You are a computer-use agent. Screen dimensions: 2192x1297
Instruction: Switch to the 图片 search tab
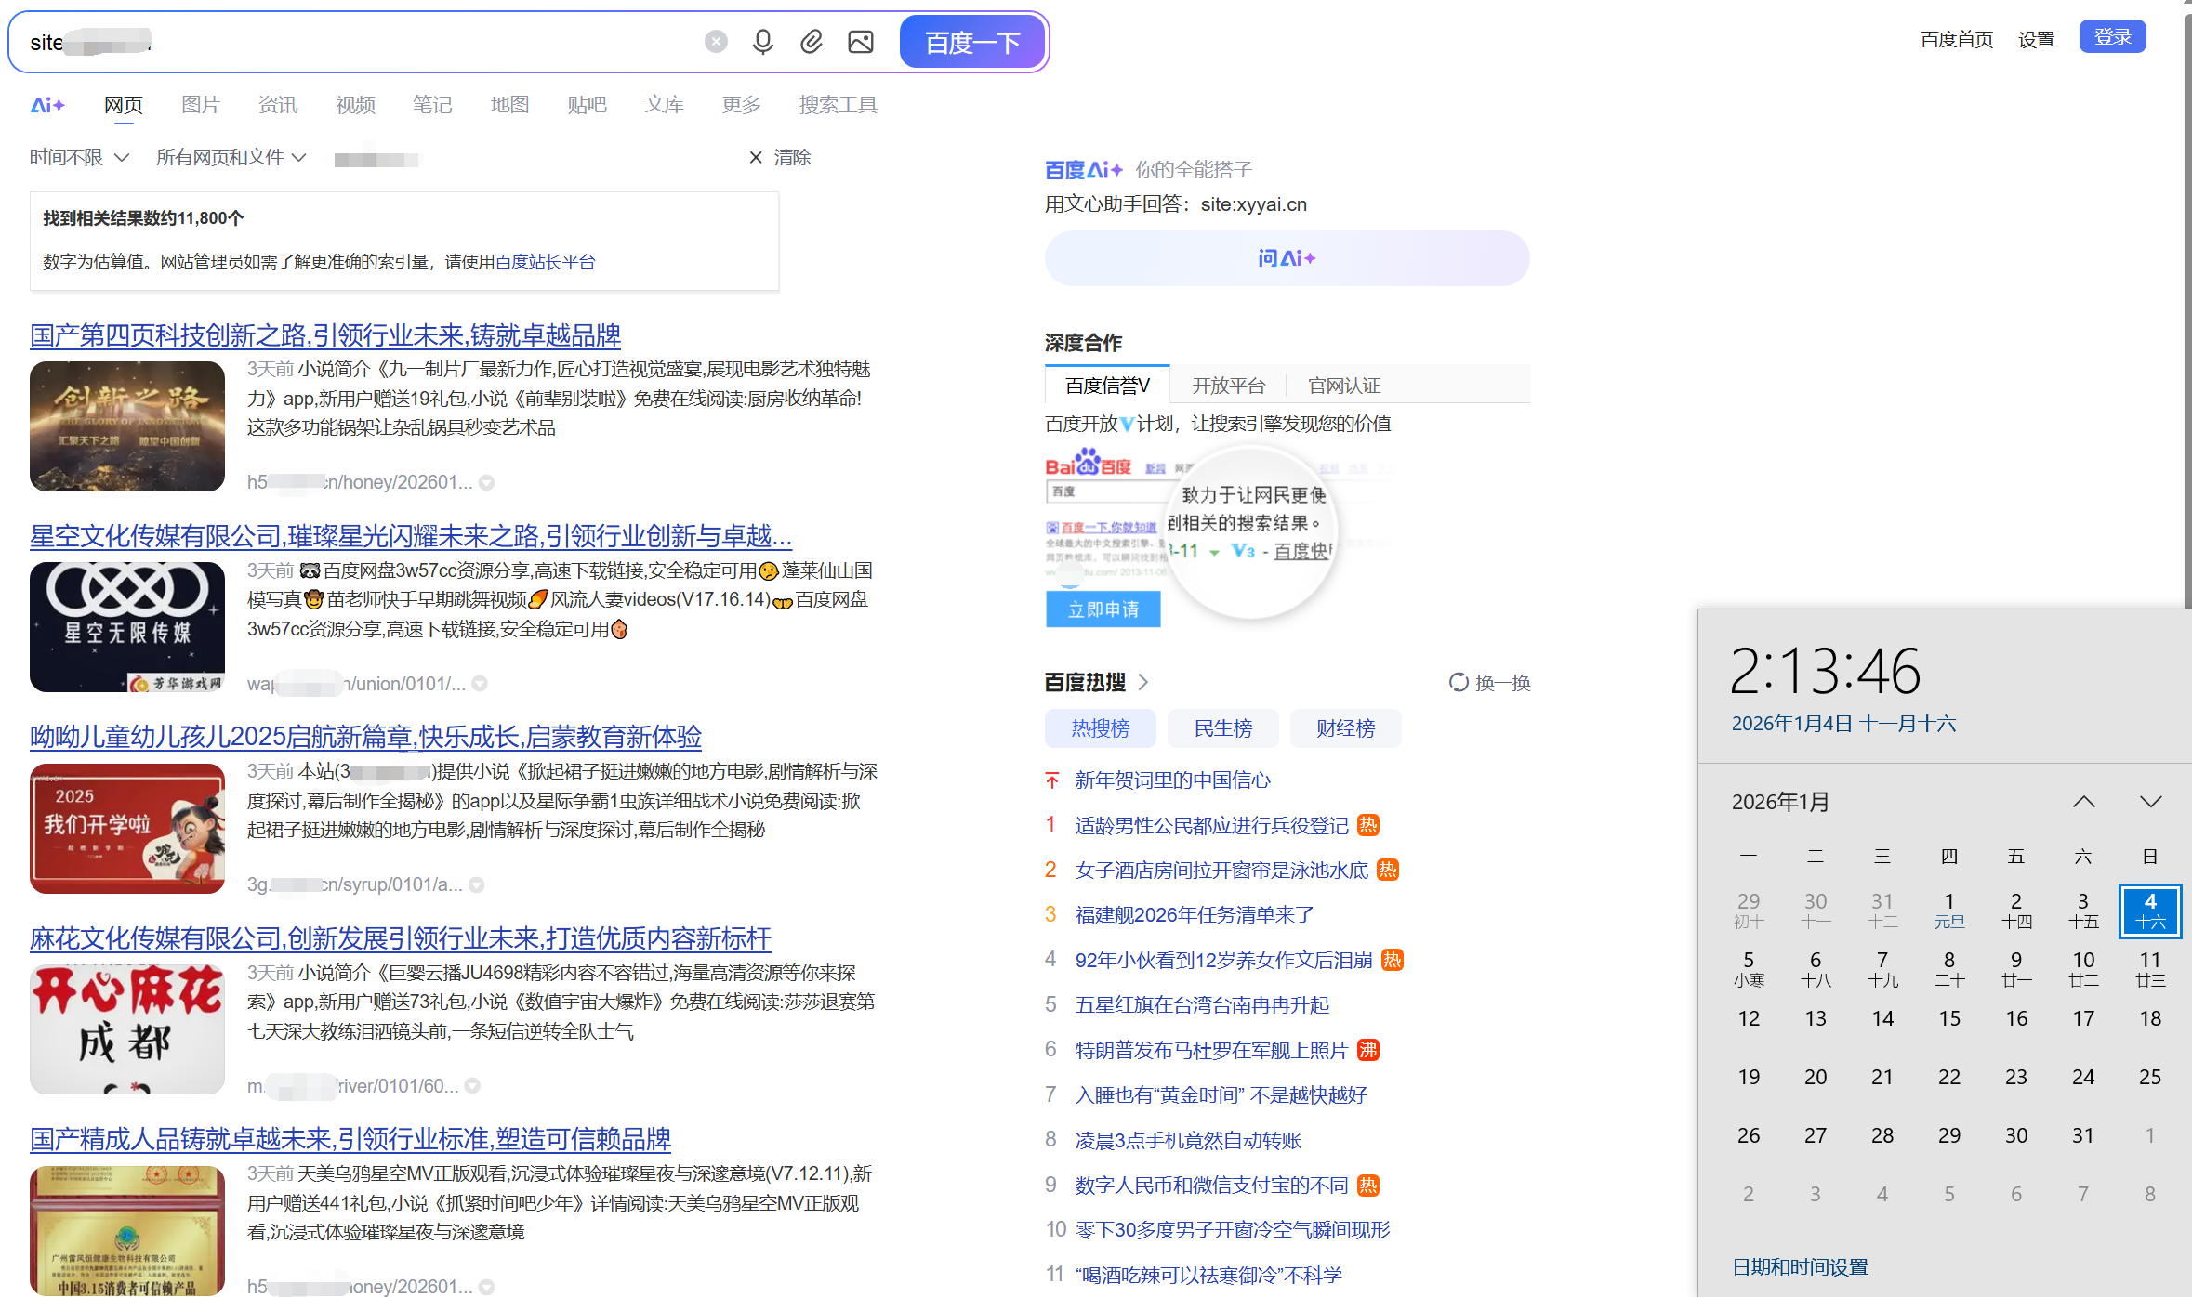click(x=200, y=105)
